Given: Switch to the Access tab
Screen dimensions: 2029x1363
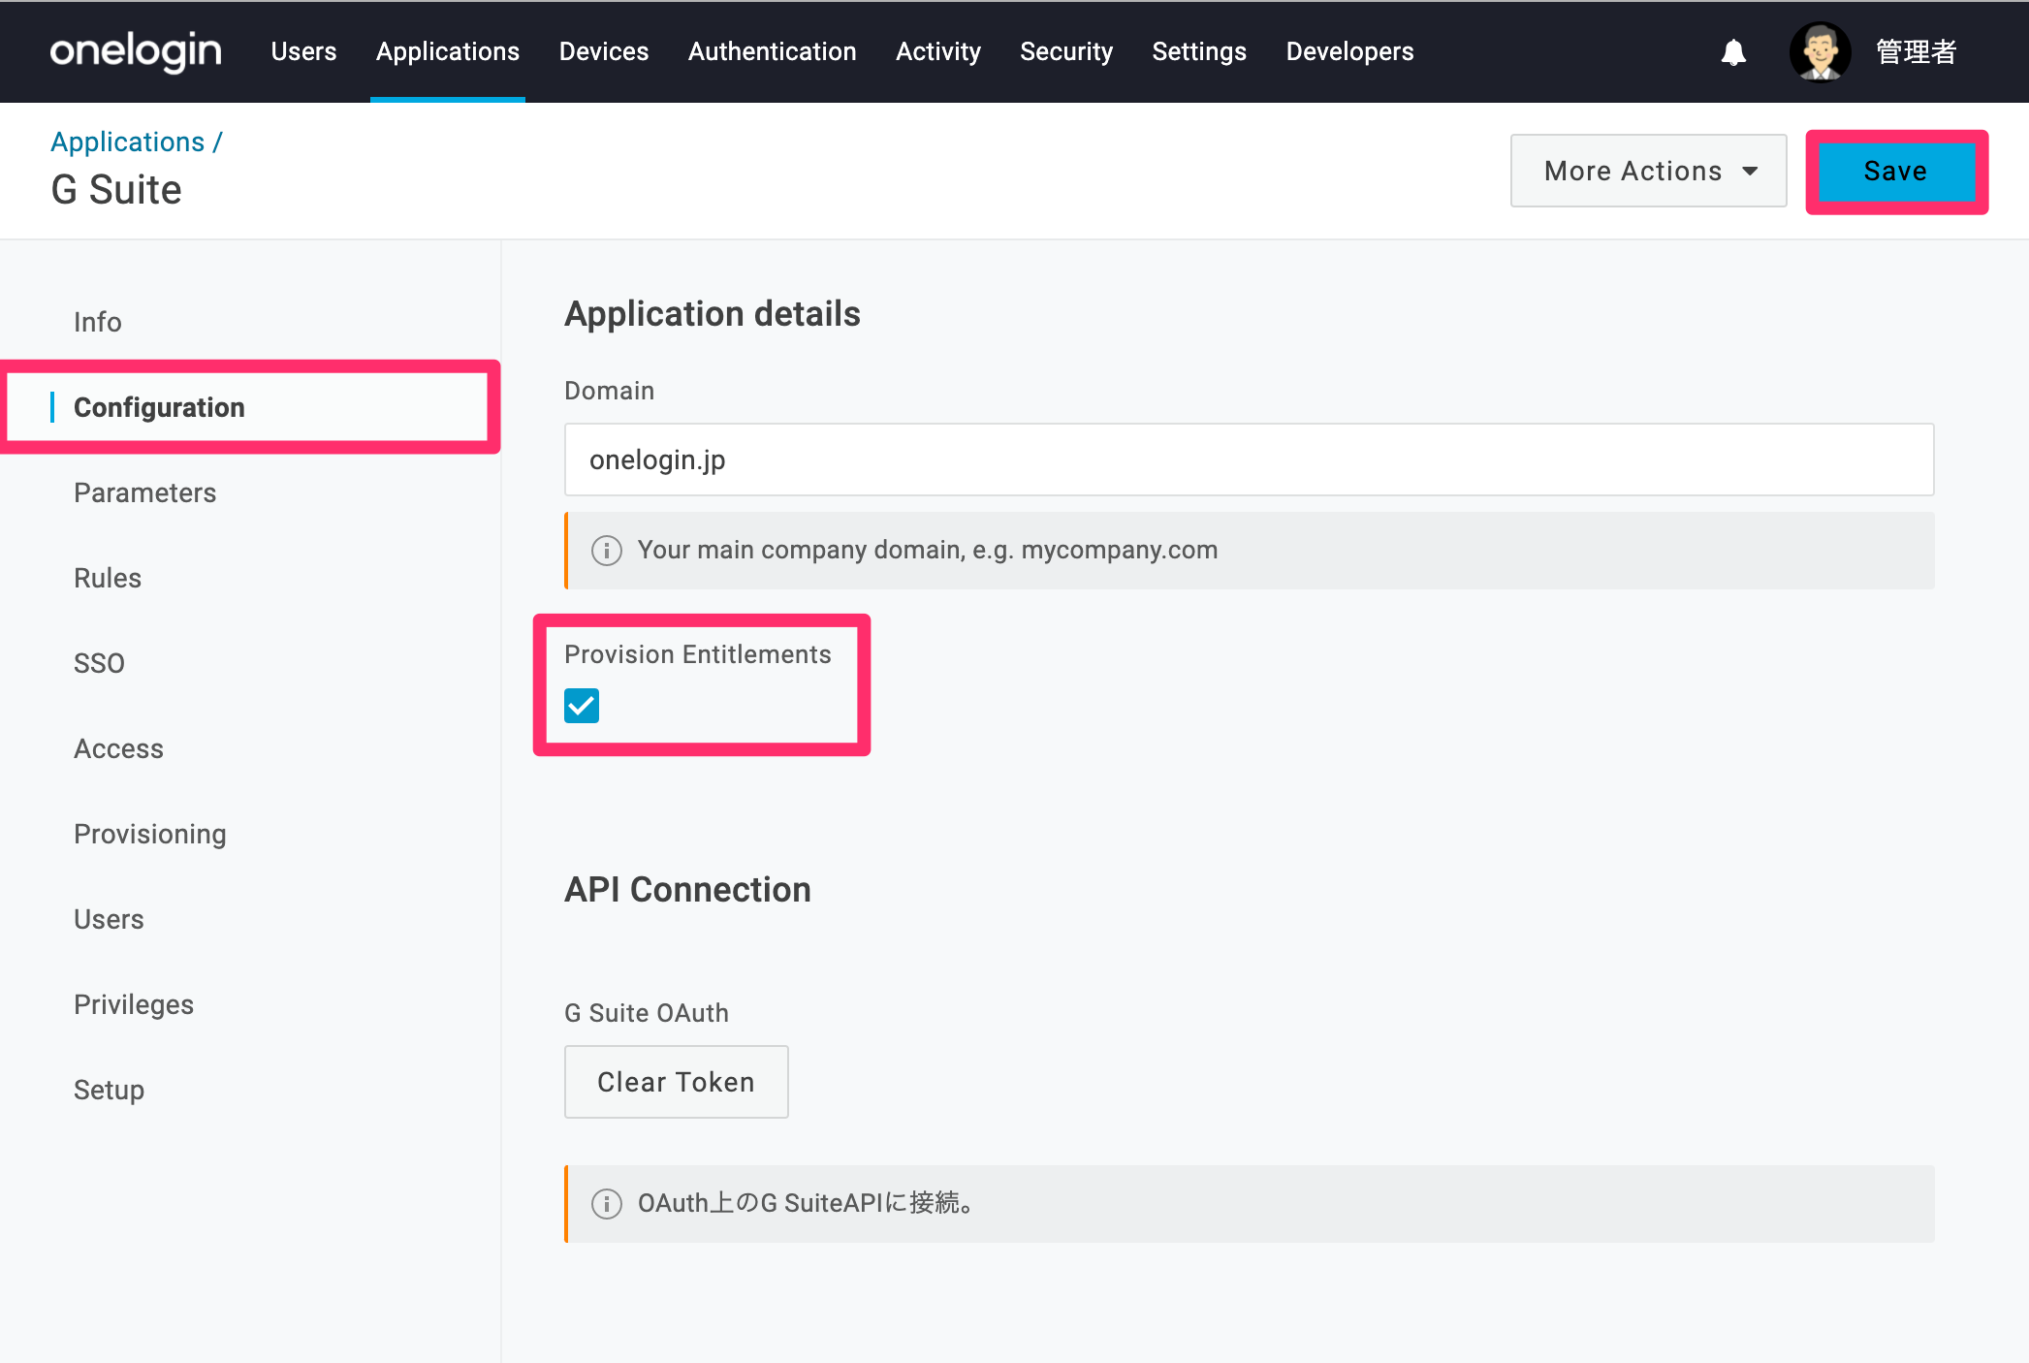Looking at the screenshot, I should tap(119, 748).
